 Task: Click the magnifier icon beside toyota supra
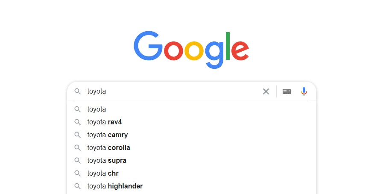pos(78,161)
